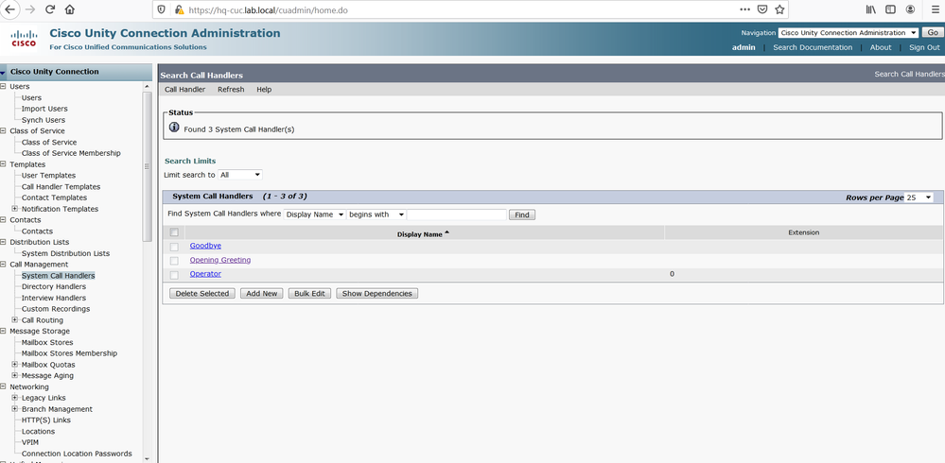Click the Find button
The width and height of the screenshot is (945, 463).
(522, 214)
